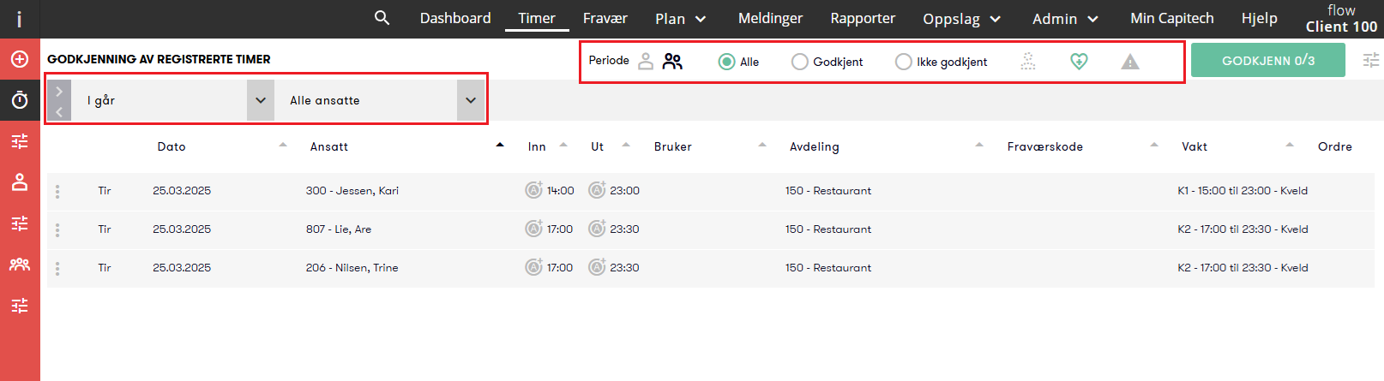This screenshot has width=1384, height=381.
Task: Click the person icon in red sidebar
Action: (x=20, y=182)
